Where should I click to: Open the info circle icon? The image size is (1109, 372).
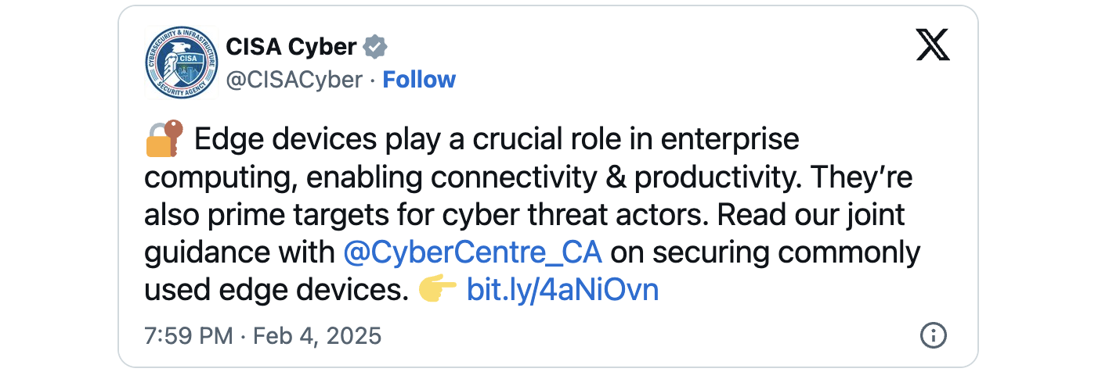click(x=932, y=336)
